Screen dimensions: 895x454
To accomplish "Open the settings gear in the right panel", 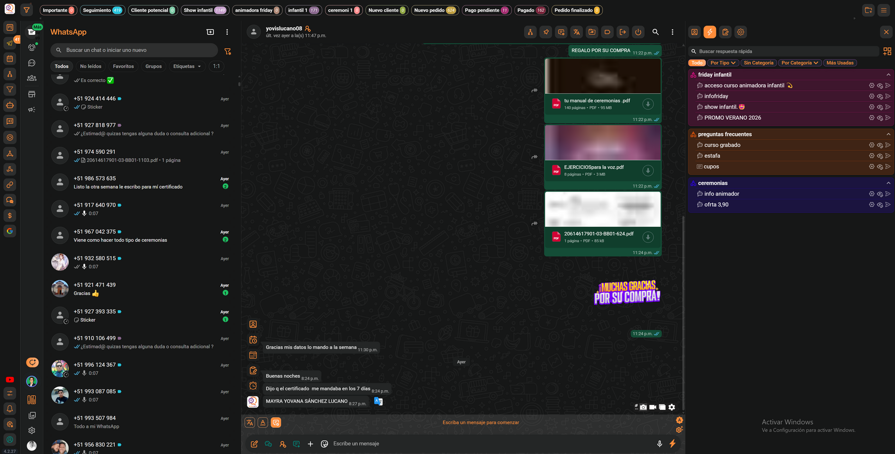I will (740, 32).
